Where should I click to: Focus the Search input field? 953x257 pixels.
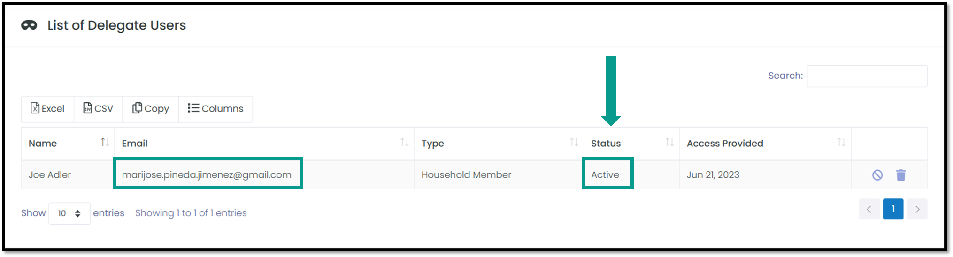[867, 76]
